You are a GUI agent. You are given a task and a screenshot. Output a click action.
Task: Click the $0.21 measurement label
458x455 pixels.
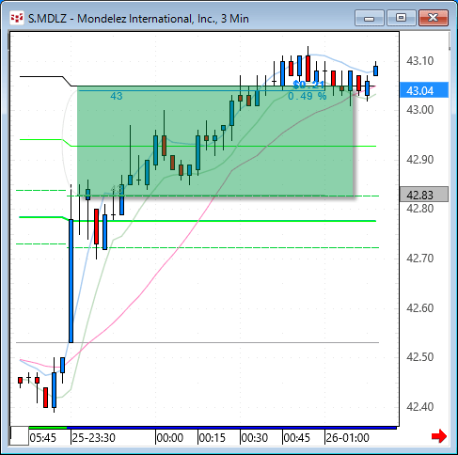308,85
